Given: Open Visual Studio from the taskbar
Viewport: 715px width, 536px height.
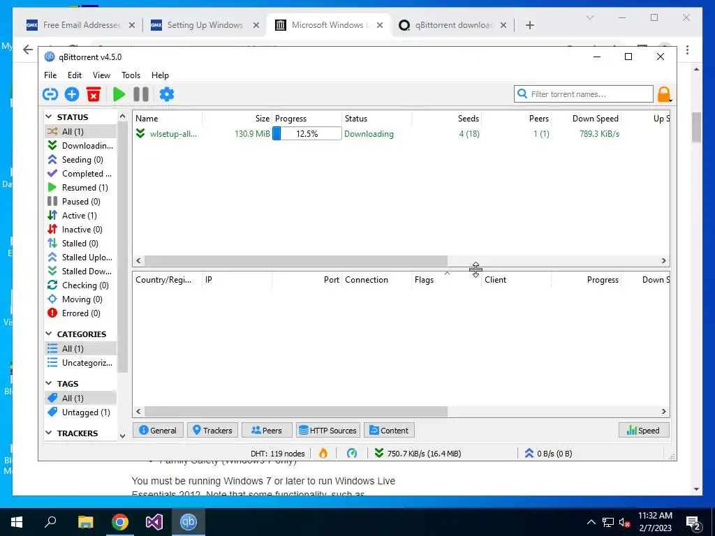Looking at the screenshot, I should (x=154, y=522).
